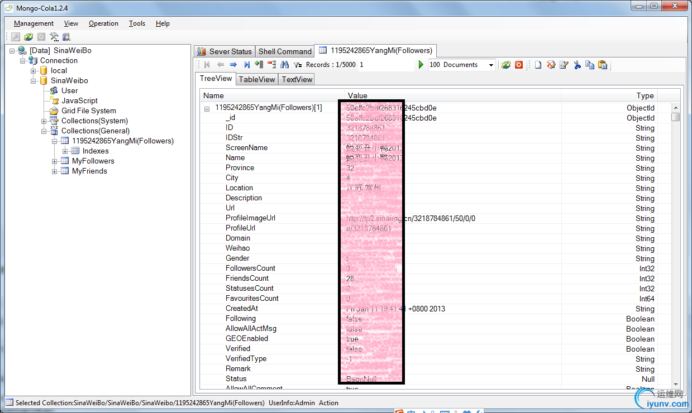Click the expand-all nodes icon with green plus
Screen dimensions: 692x413
tap(259, 65)
